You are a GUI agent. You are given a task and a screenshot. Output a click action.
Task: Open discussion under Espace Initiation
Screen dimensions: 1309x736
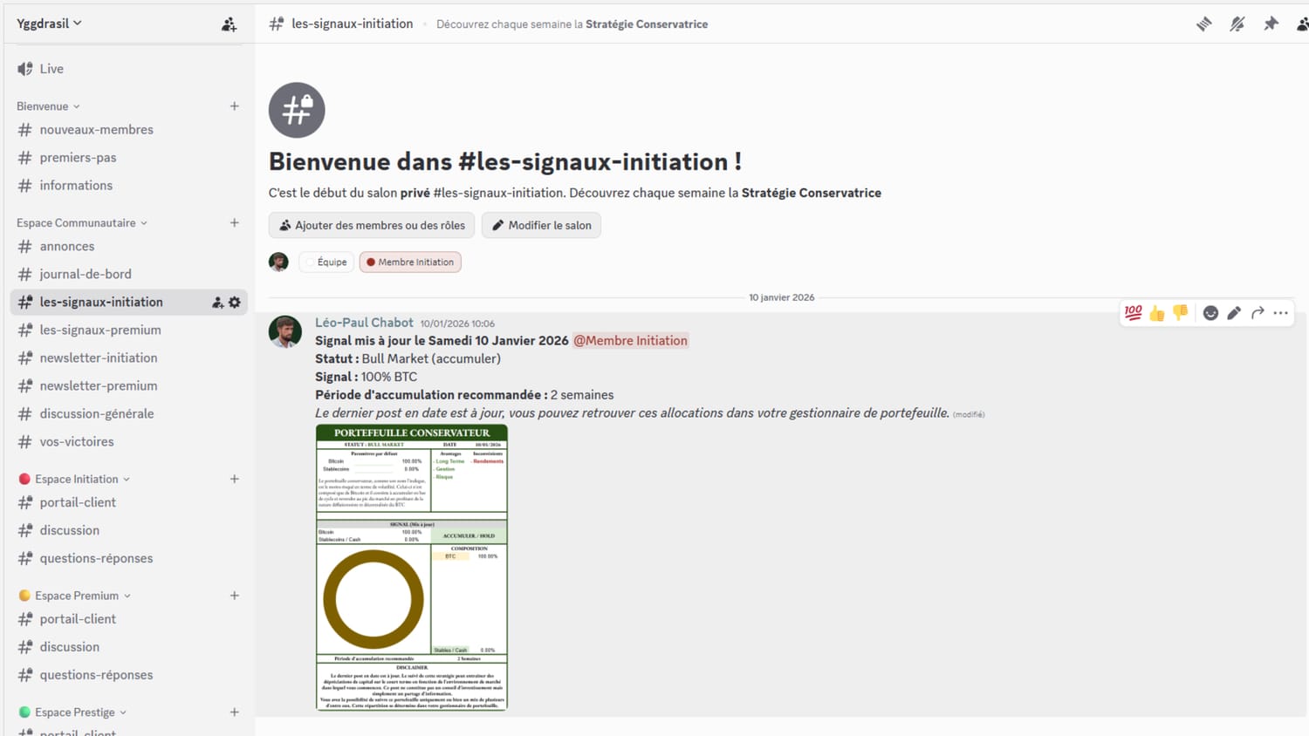click(128, 531)
